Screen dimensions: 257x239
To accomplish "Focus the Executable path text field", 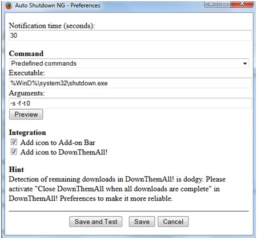I will (130, 83).
